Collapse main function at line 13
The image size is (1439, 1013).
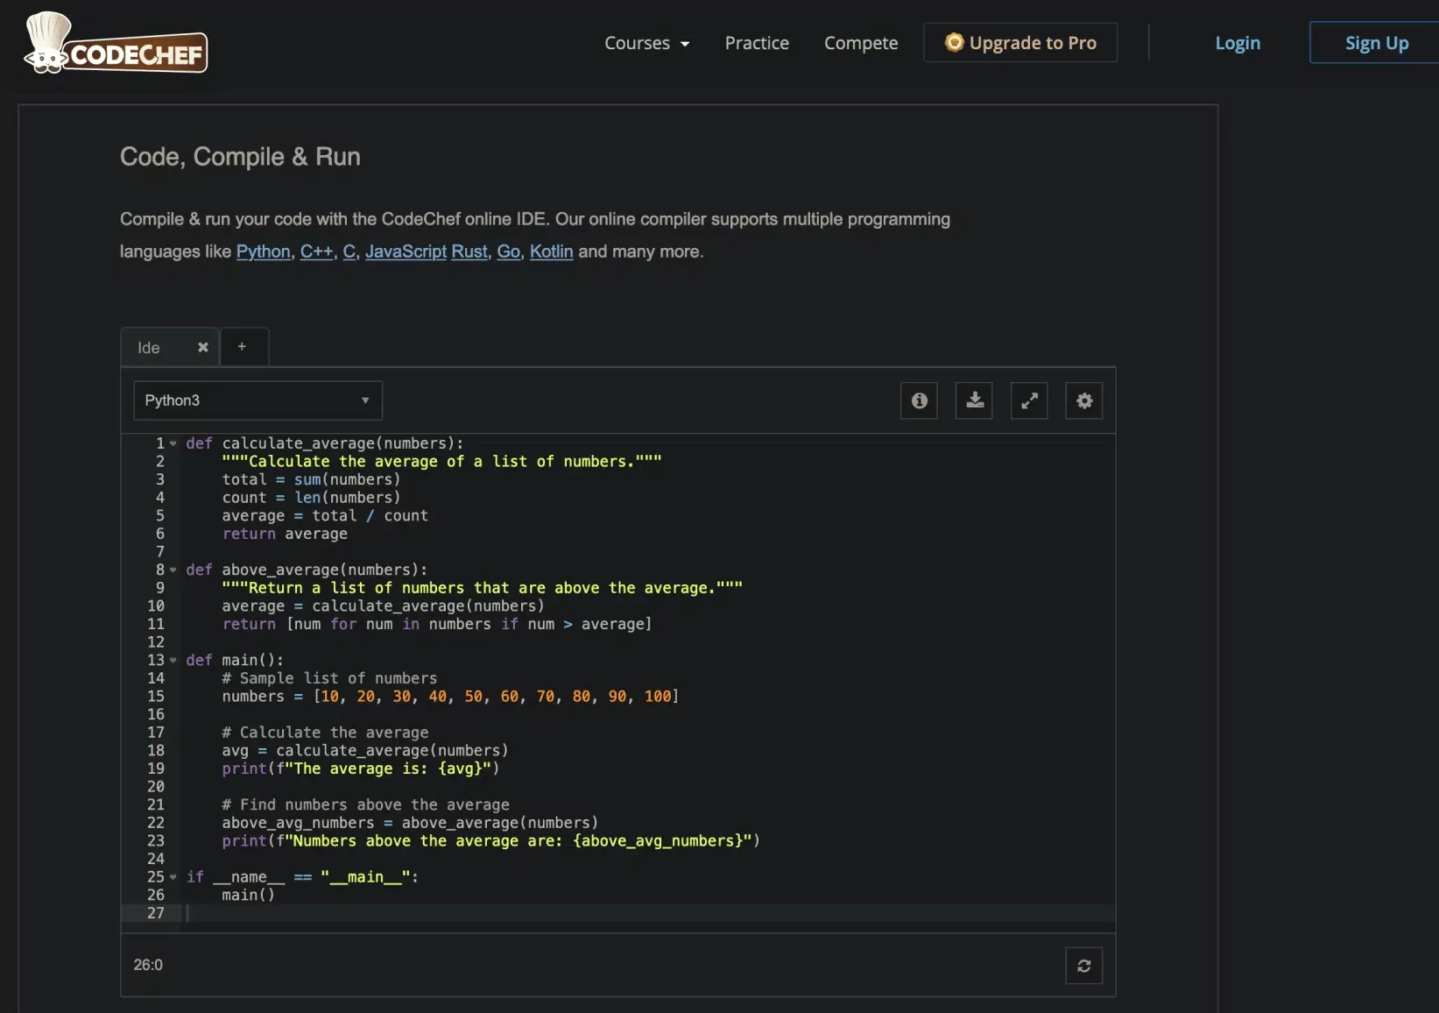[173, 660]
